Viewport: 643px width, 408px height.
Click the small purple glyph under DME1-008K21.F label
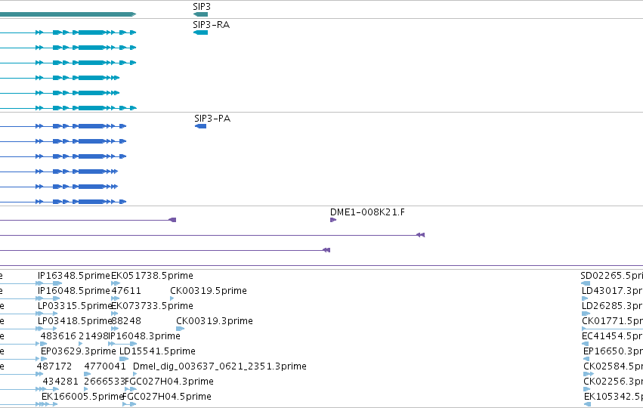[333, 220]
